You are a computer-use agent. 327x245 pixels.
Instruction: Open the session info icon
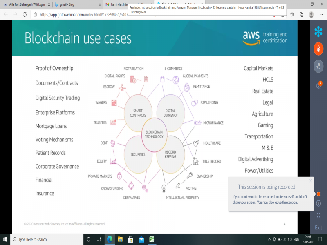pyautogui.click(x=318, y=203)
